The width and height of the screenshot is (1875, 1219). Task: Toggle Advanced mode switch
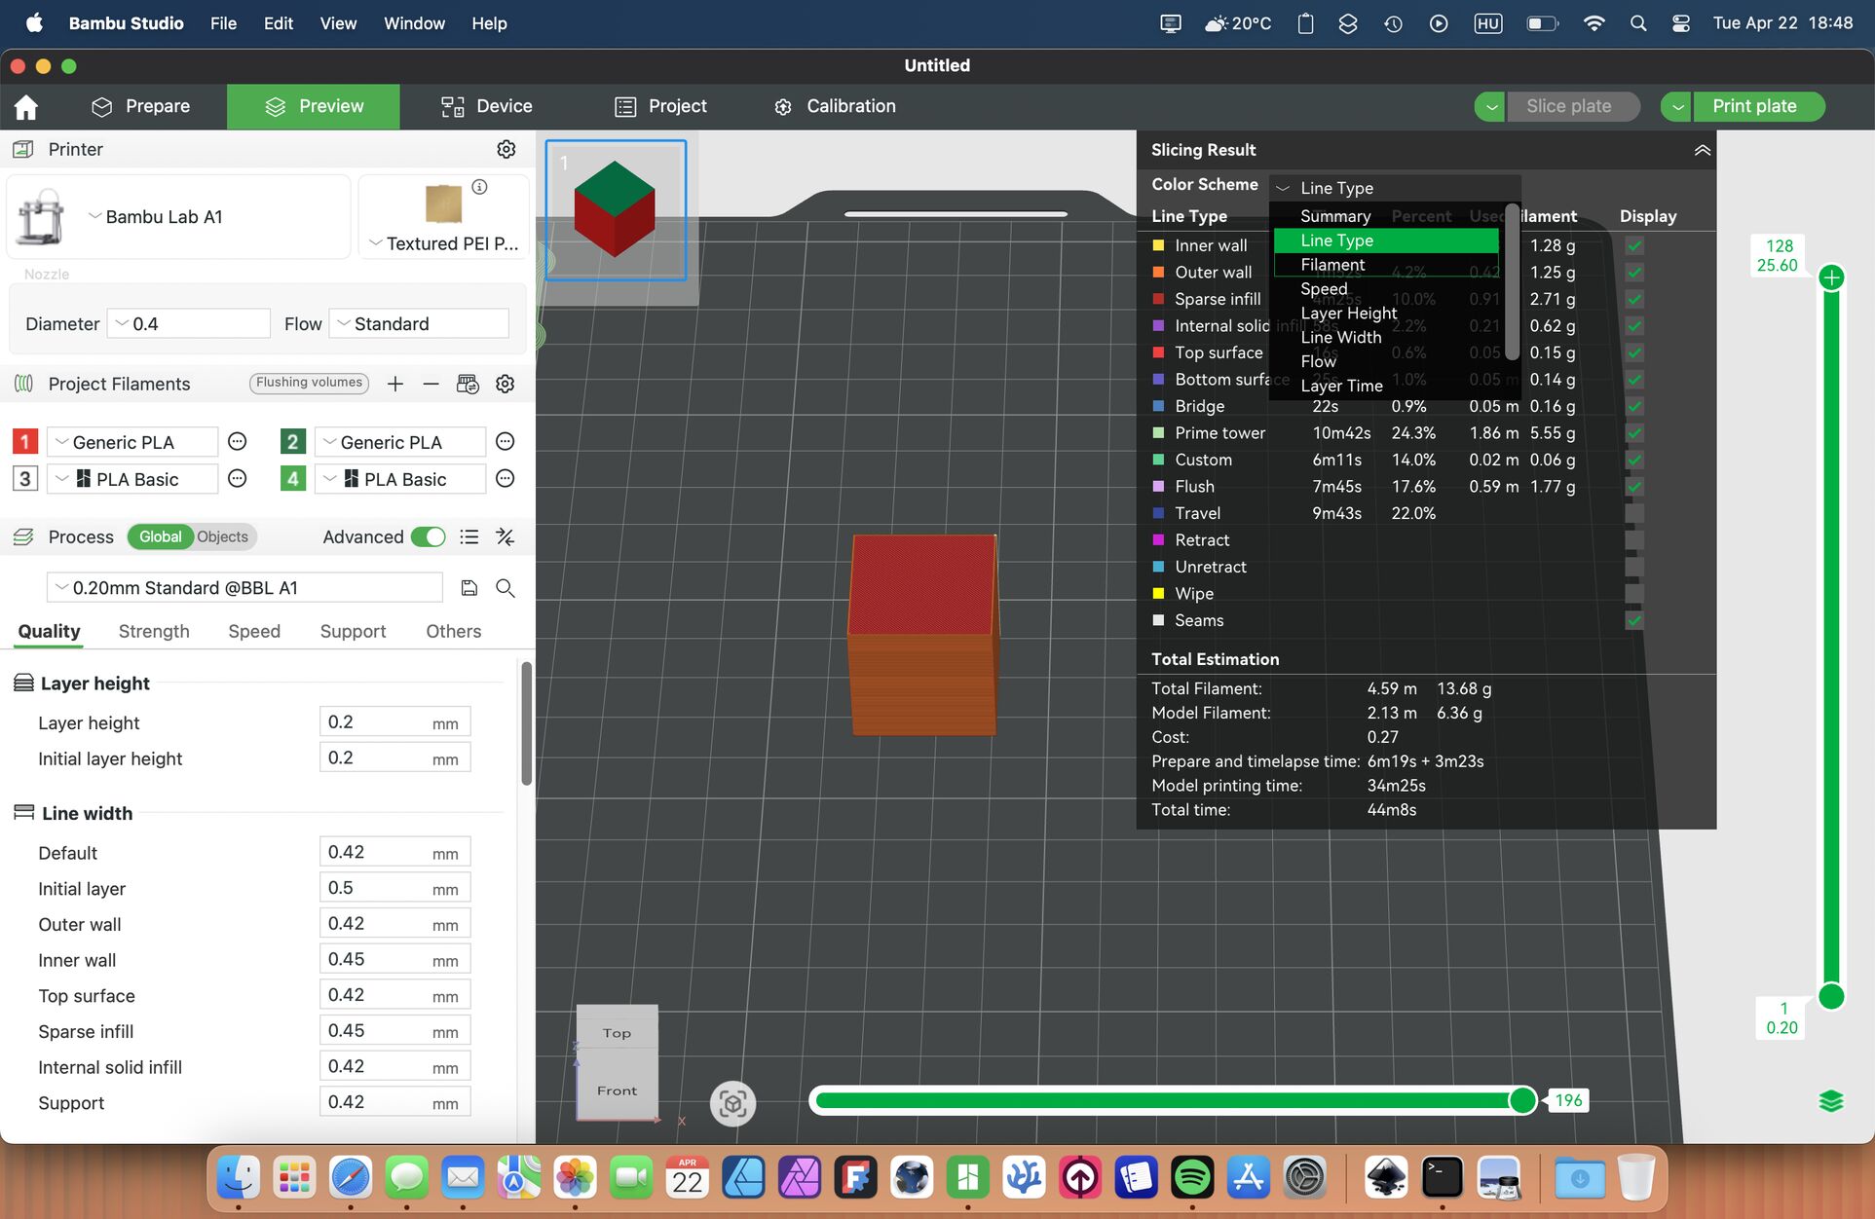point(428,536)
